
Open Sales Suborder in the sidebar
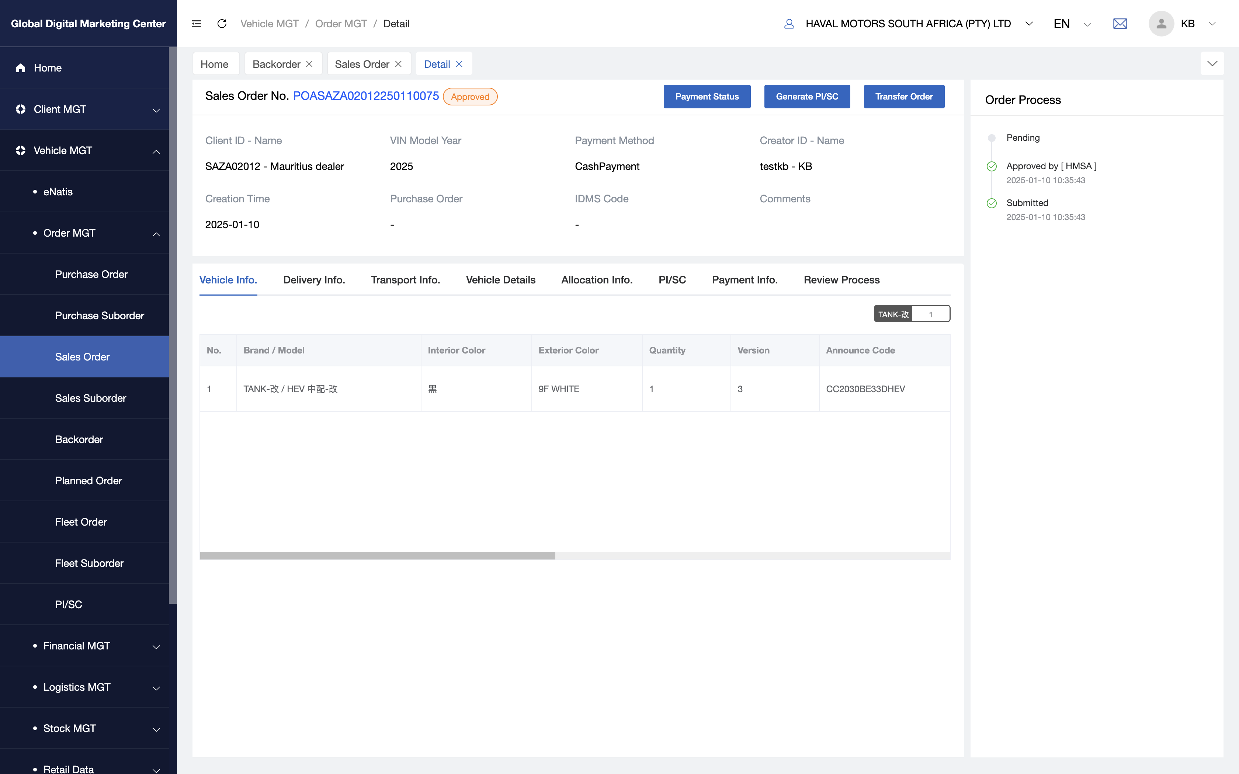tap(84, 398)
